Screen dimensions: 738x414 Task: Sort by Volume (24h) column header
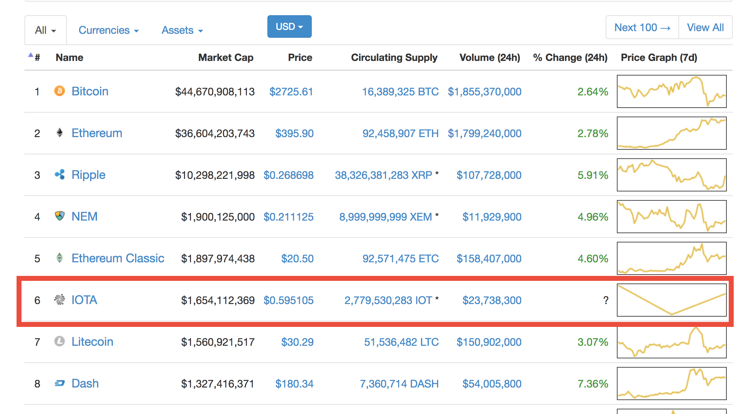(490, 58)
